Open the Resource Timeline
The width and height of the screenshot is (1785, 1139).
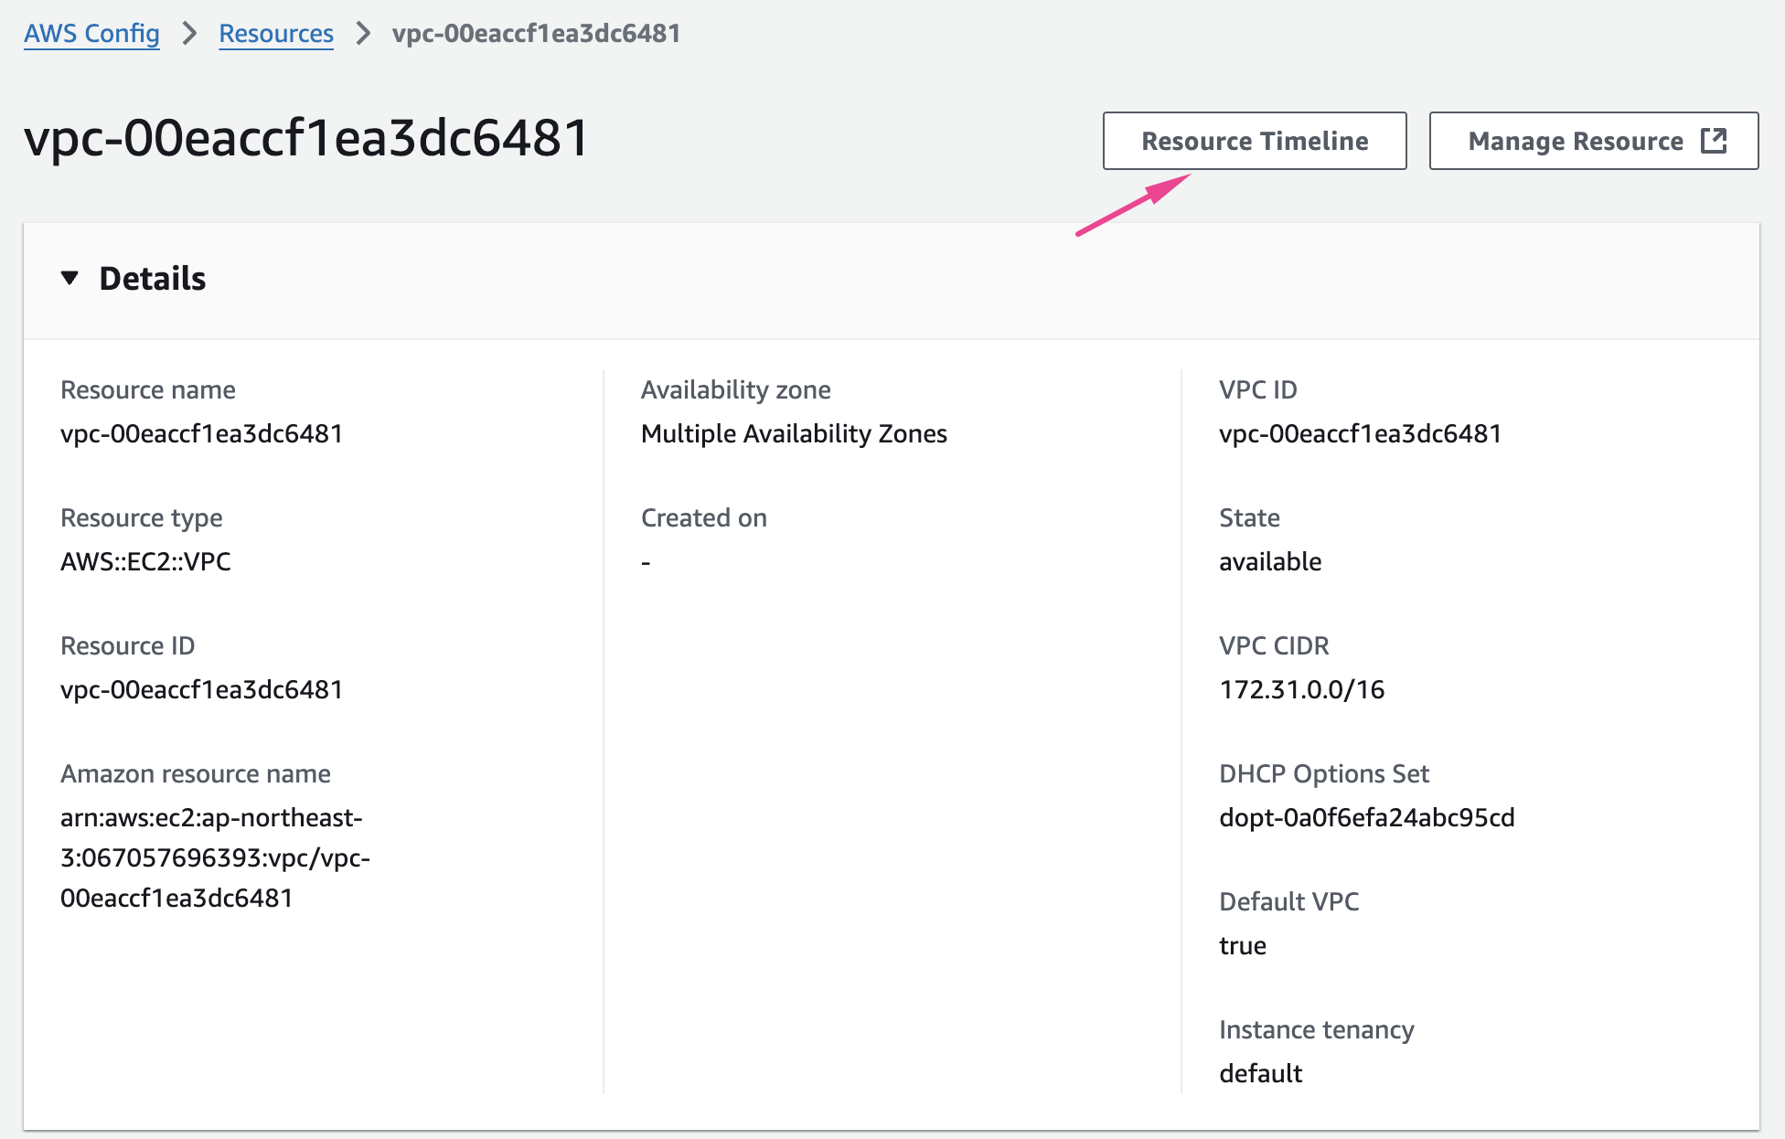pyautogui.click(x=1254, y=141)
